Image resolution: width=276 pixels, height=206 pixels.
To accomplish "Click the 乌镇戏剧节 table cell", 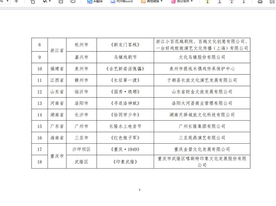I will tap(125, 57).
